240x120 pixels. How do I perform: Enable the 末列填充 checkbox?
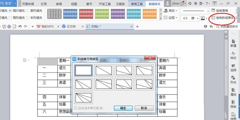coord(27,18)
